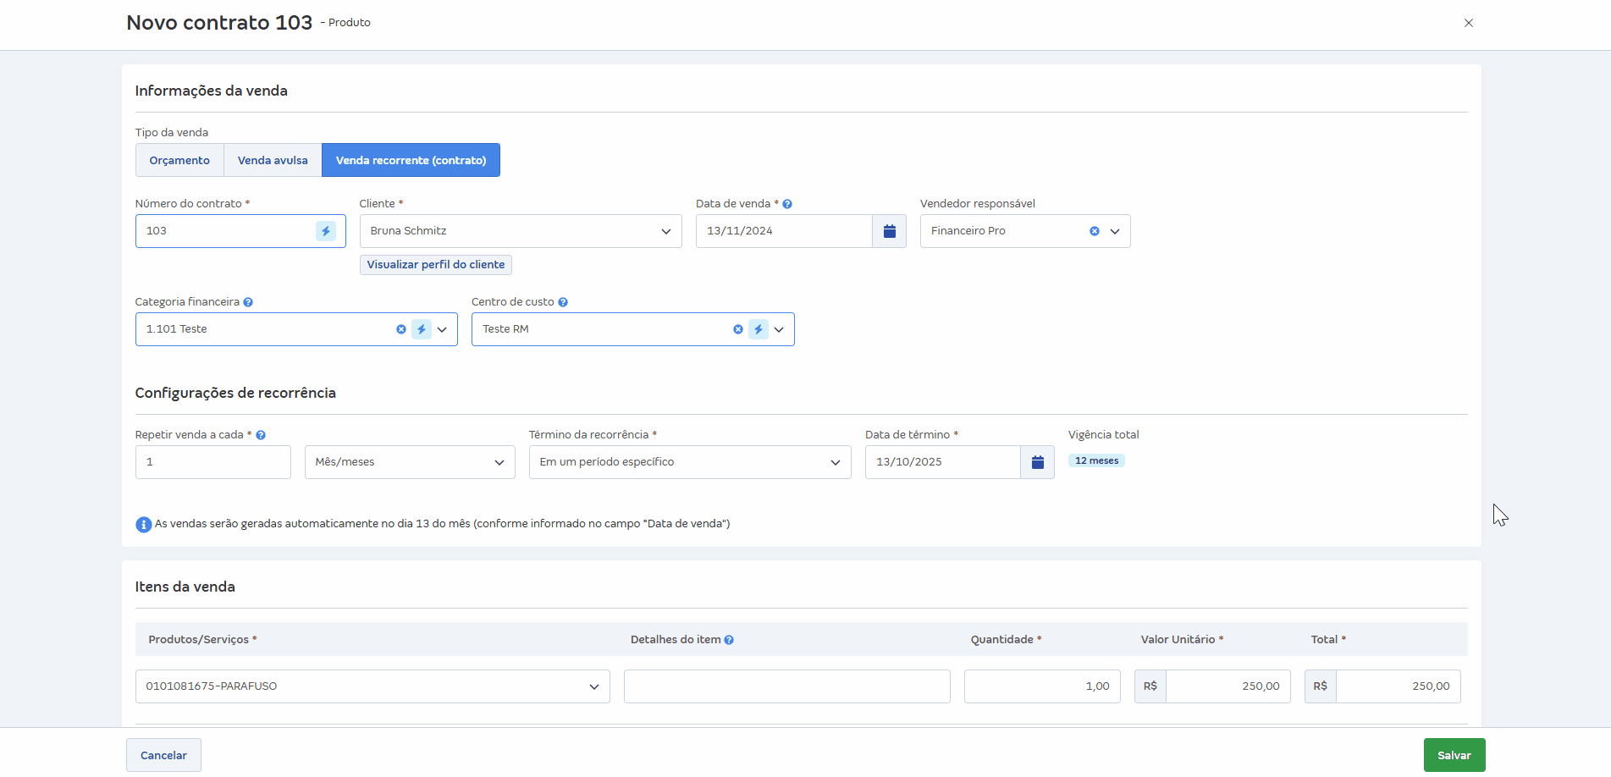
Task: Remove Financeiro Pro from Vendedor responsável
Action: click(x=1094, y=230)
